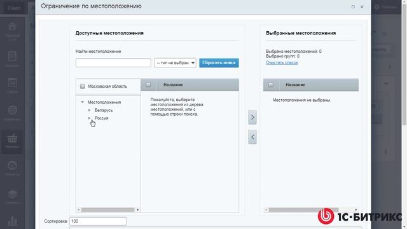Click the Очистить список link
The width and height of the screenshot is (407, 229).
tap(282, 62)
